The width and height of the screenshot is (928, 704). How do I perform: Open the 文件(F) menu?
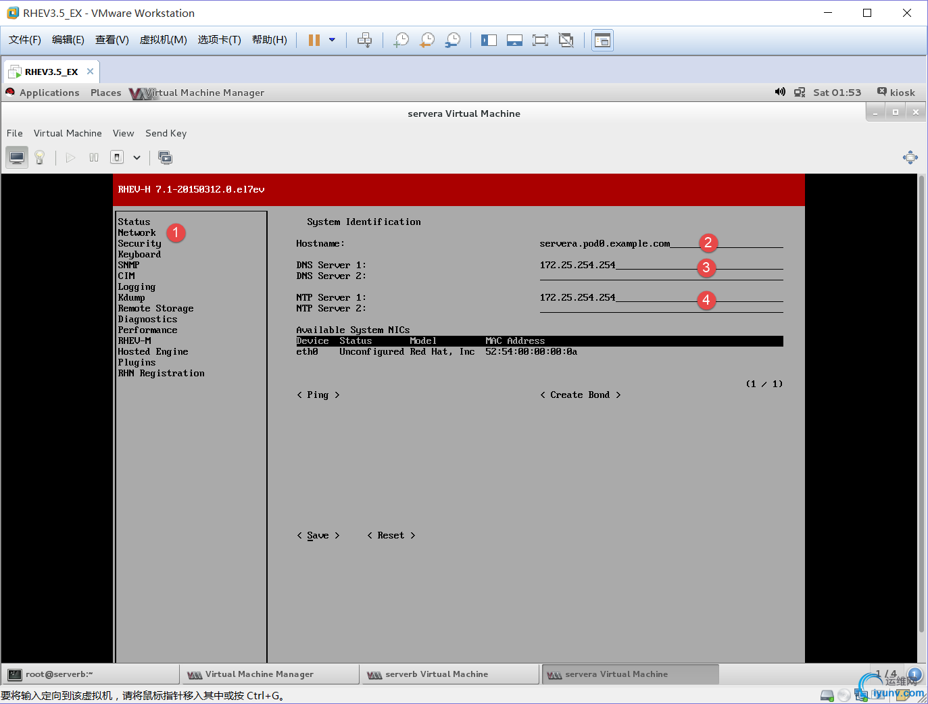pos(25,40)
